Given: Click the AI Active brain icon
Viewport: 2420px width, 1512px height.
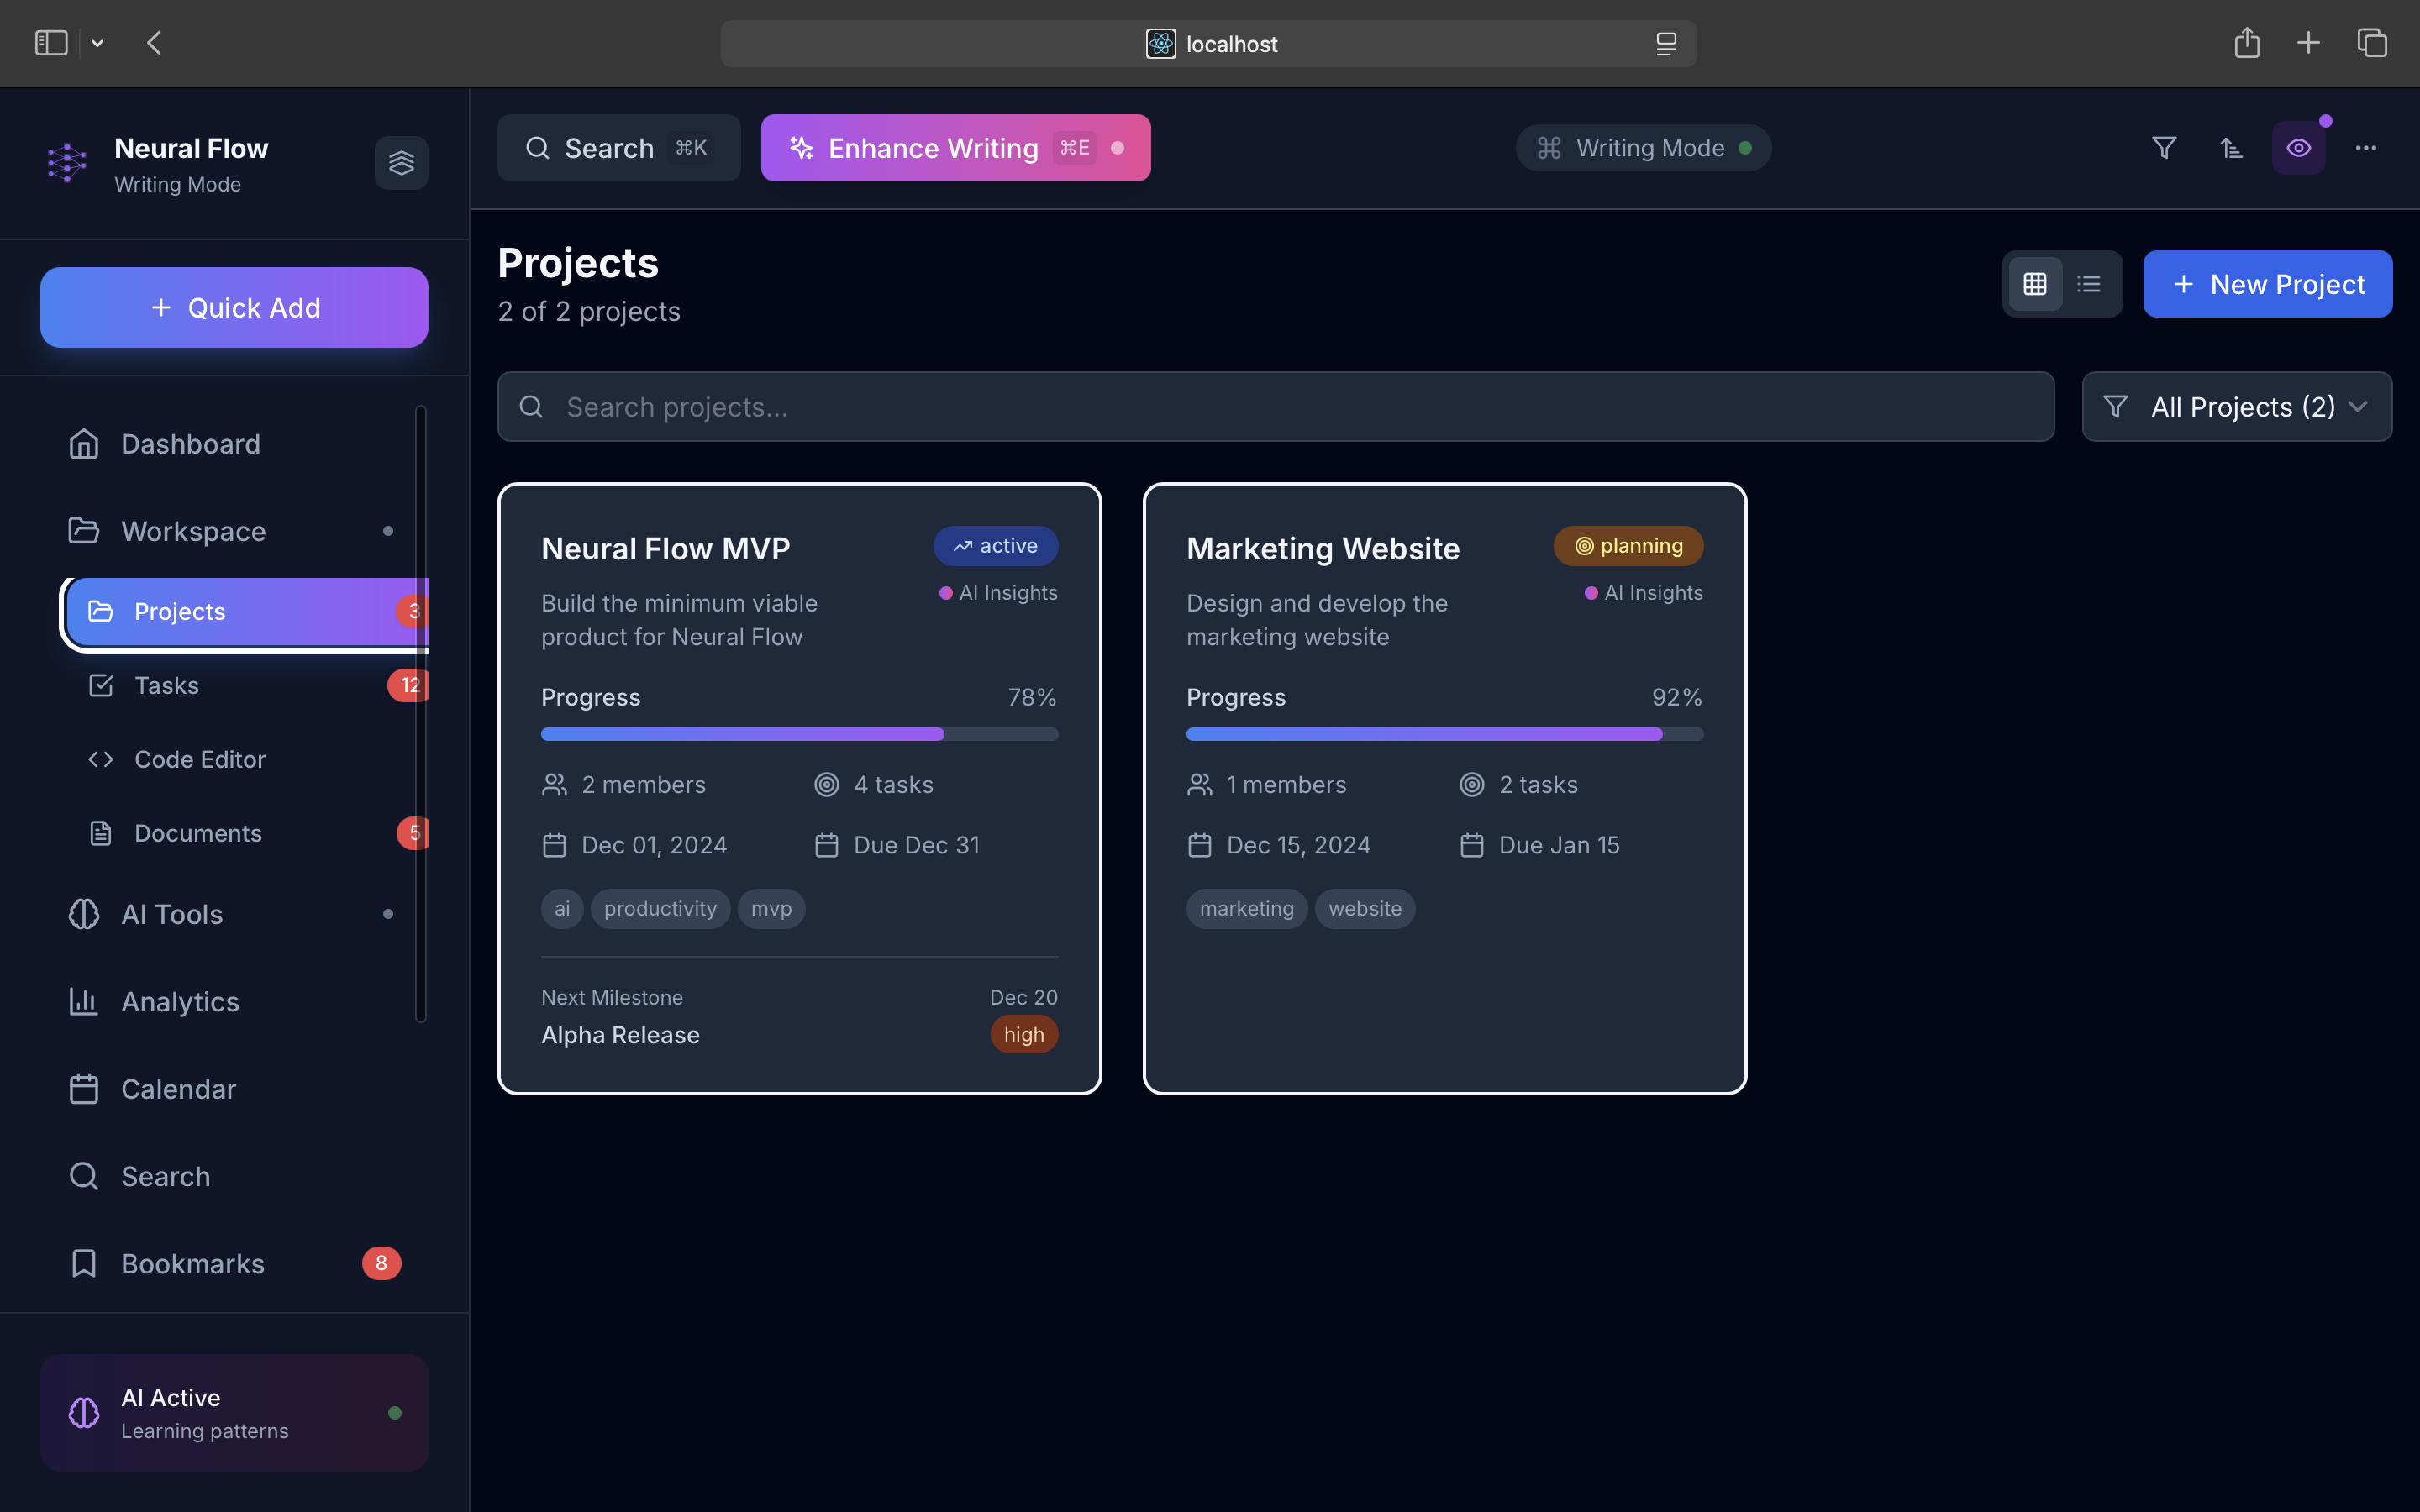Looking at the screenshot, I should (x=84, y=1412).
